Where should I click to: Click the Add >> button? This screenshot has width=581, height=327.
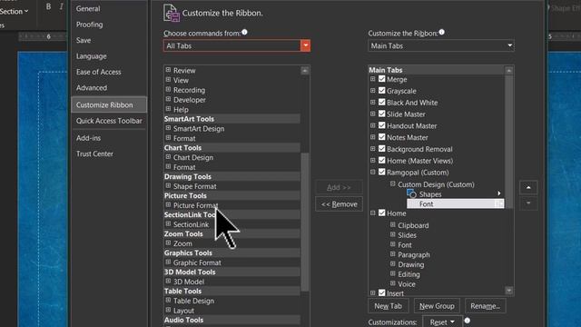tap(339, 188)
